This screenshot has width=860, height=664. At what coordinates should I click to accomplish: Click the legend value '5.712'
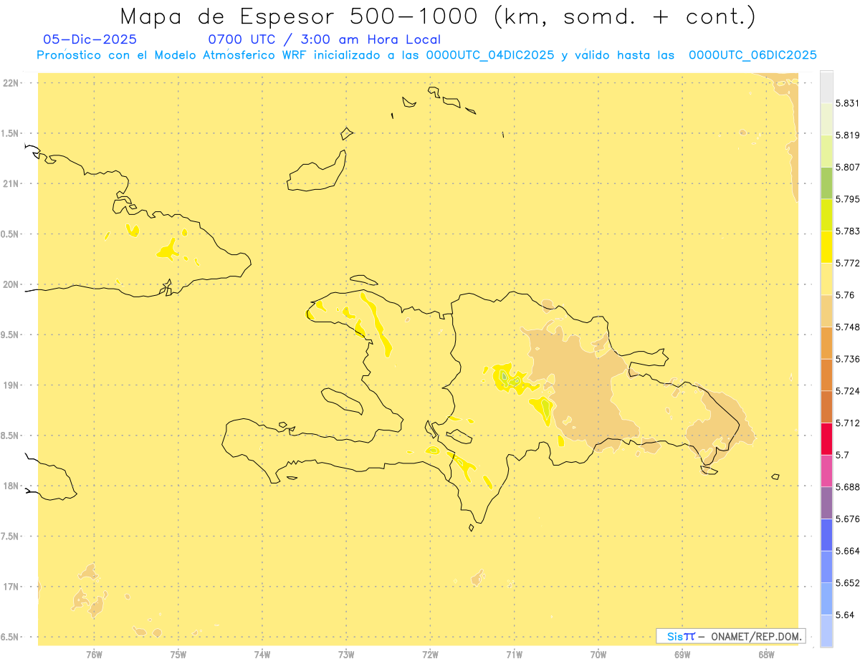[848, 423]
